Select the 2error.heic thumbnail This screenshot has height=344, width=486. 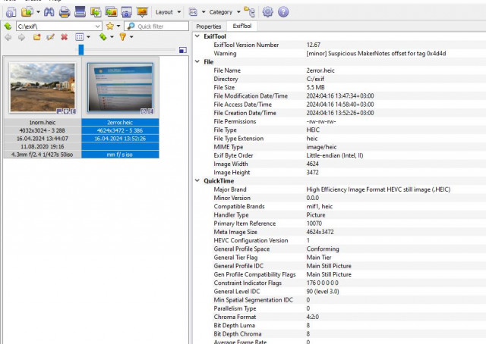(120, 88)
